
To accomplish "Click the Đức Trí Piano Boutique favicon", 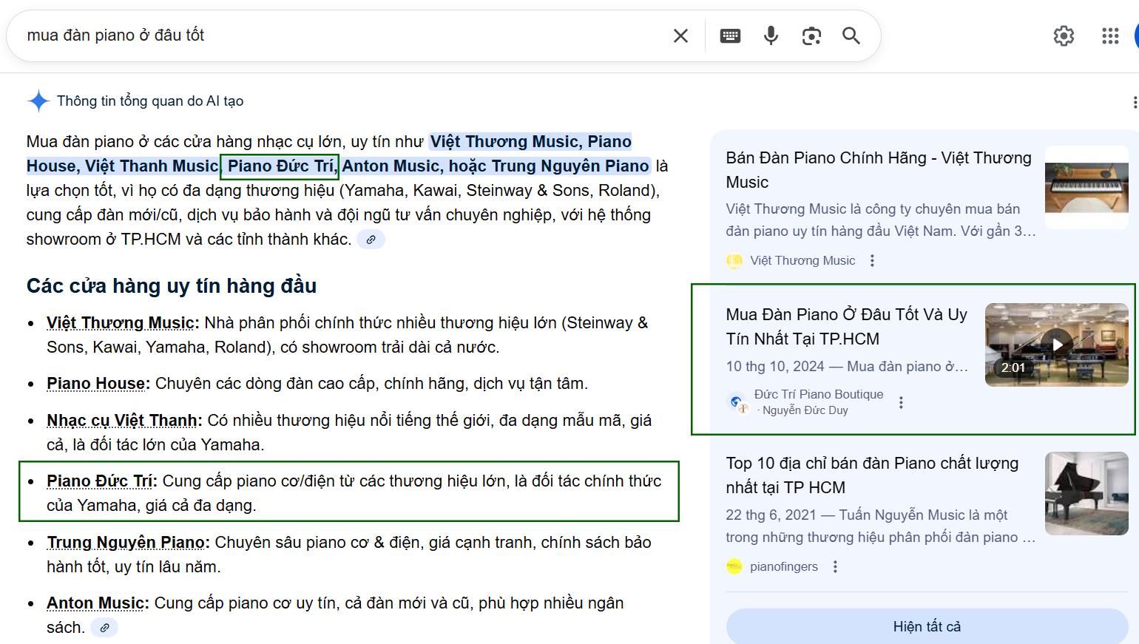I will pos(737,402).
